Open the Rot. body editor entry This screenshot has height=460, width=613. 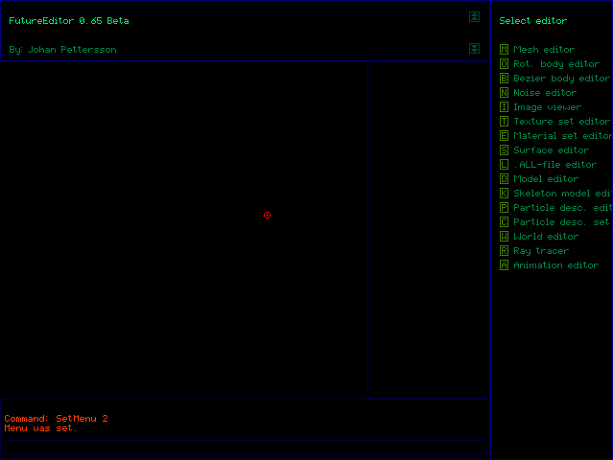coord(556,64)
